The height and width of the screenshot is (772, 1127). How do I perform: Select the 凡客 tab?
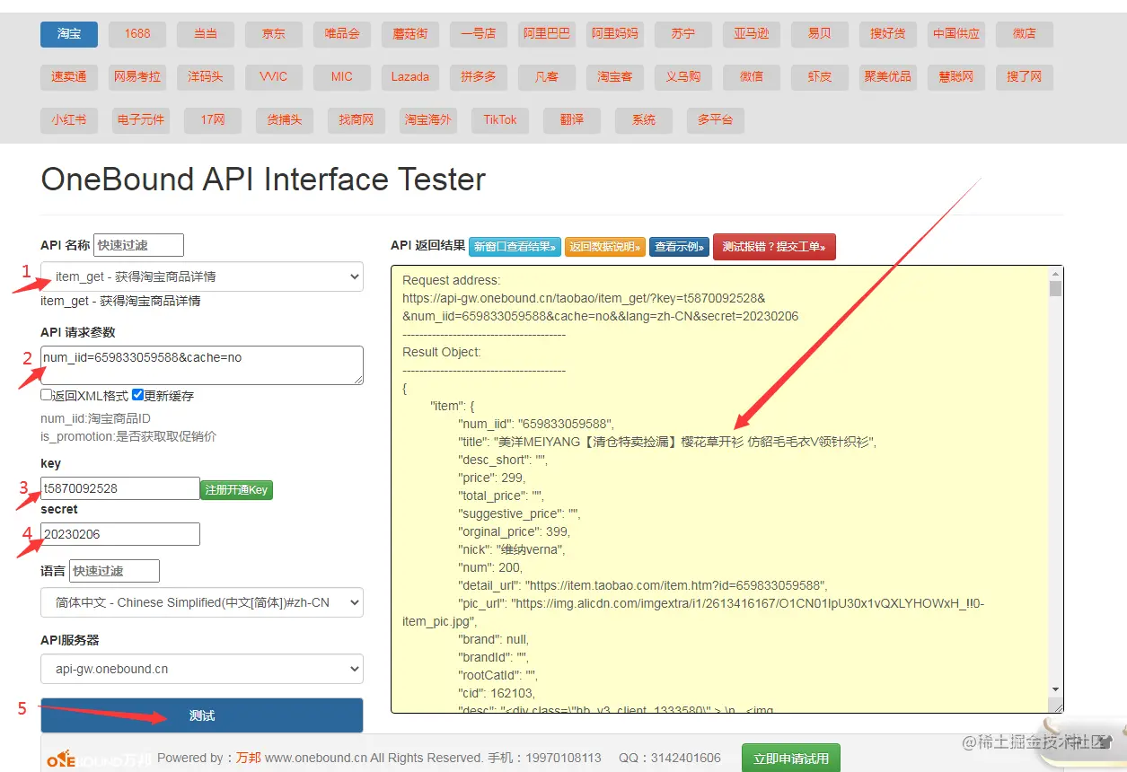[547, 77]
